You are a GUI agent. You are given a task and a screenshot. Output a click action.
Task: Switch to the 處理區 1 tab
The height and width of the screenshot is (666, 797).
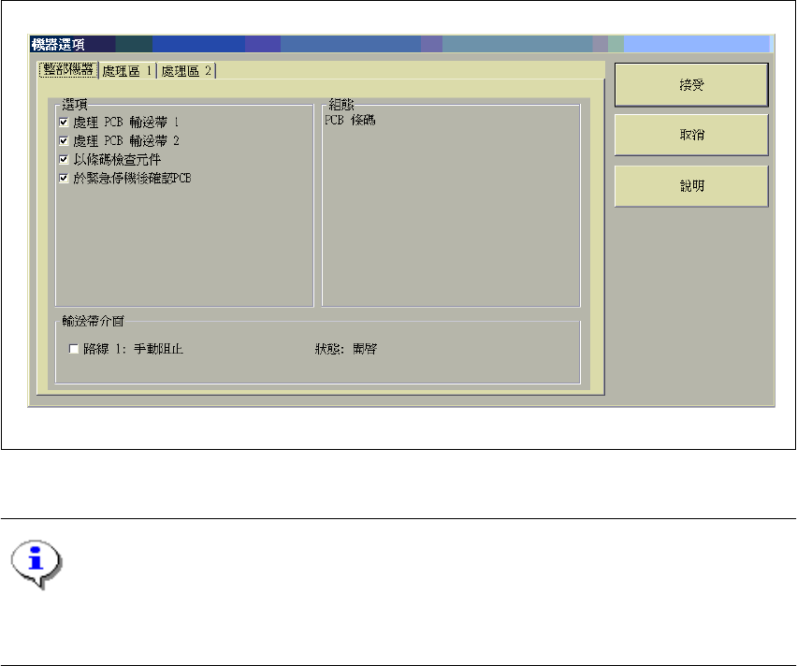pyautogui.click(x=127, y=71)
